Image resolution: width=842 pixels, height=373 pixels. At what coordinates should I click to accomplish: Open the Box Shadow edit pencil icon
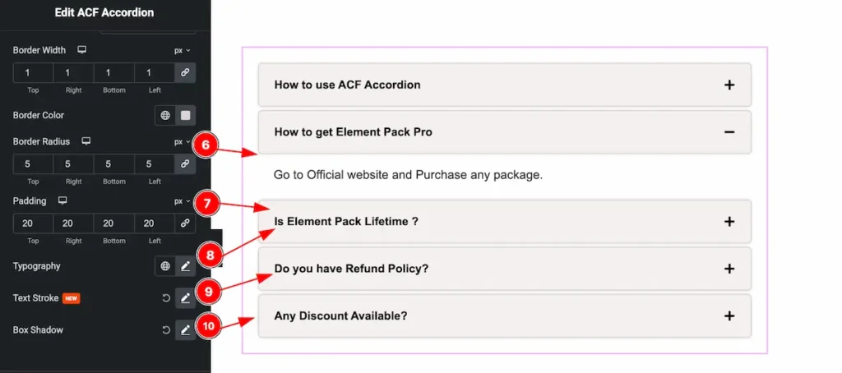[186, 330]
